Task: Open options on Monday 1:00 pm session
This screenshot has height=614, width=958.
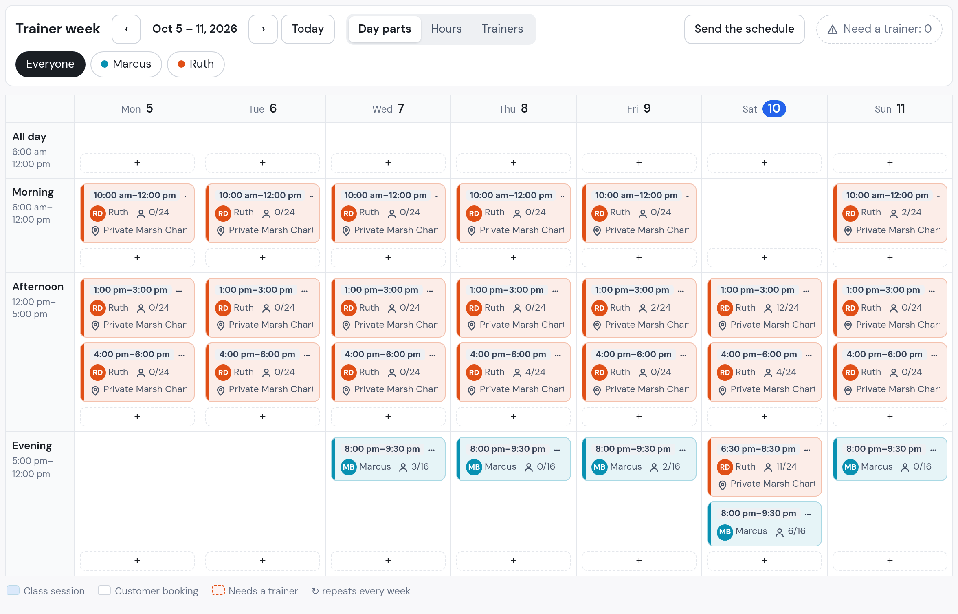Action: pos(179,290)
